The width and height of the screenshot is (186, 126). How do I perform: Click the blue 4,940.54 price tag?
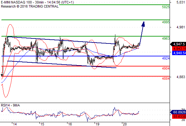179,53
